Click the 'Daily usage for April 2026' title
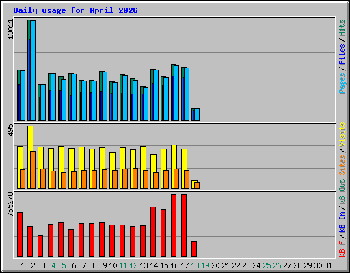 tap(75, 10)
